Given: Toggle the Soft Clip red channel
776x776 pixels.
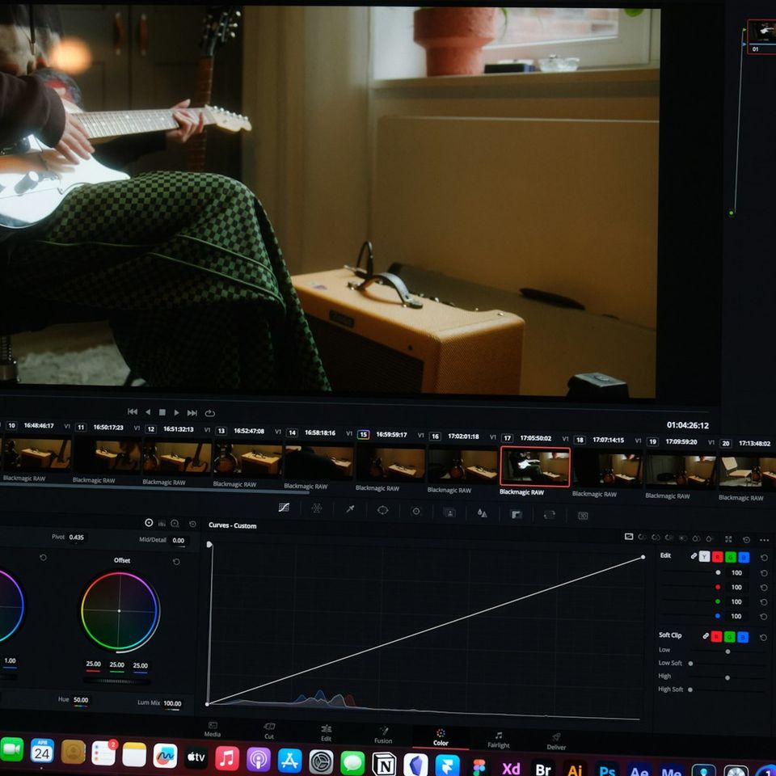Looking at the screenshot, I should (716, 636).
